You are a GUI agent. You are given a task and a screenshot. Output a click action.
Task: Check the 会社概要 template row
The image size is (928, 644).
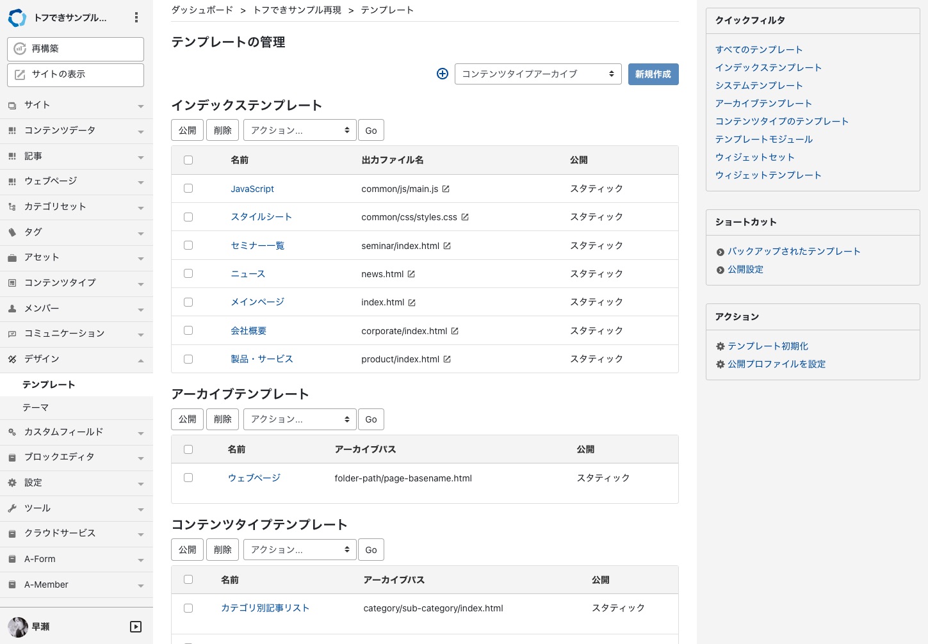pyautogui.click(x=188, y=330)
